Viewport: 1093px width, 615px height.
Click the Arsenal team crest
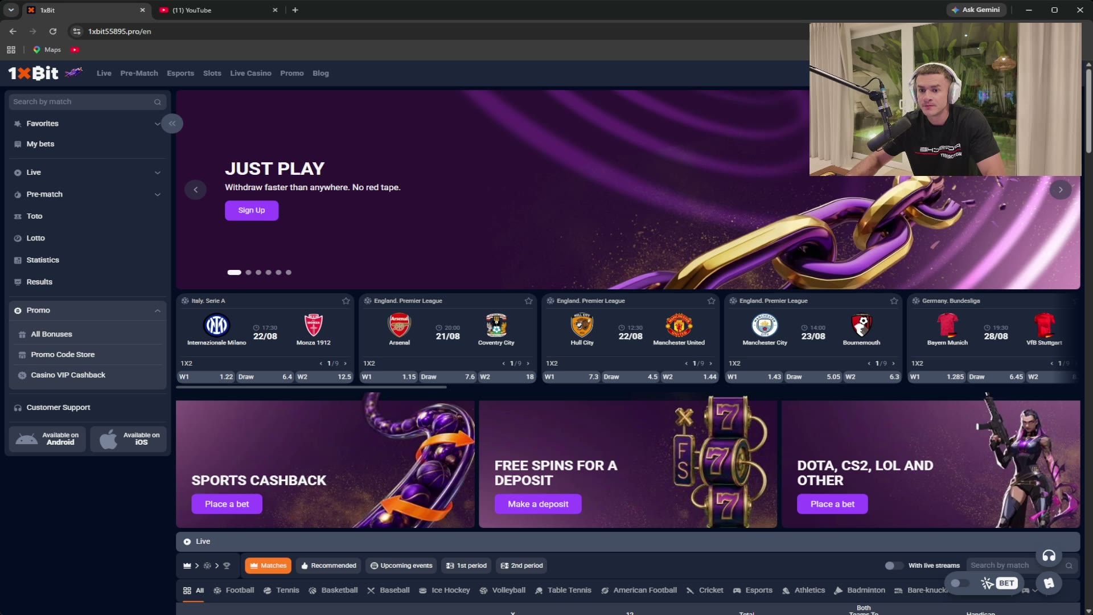click(x=399, y=325)
